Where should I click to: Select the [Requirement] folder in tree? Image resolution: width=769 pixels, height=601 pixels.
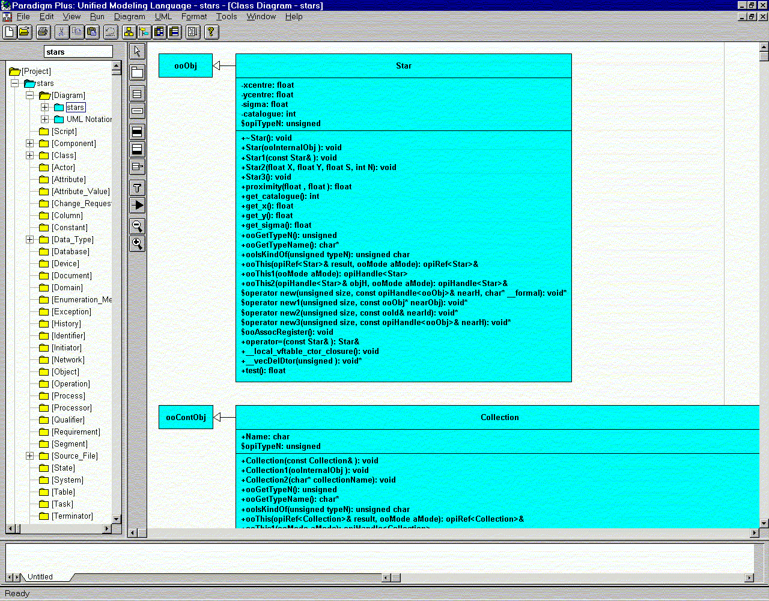click(76, 432)
